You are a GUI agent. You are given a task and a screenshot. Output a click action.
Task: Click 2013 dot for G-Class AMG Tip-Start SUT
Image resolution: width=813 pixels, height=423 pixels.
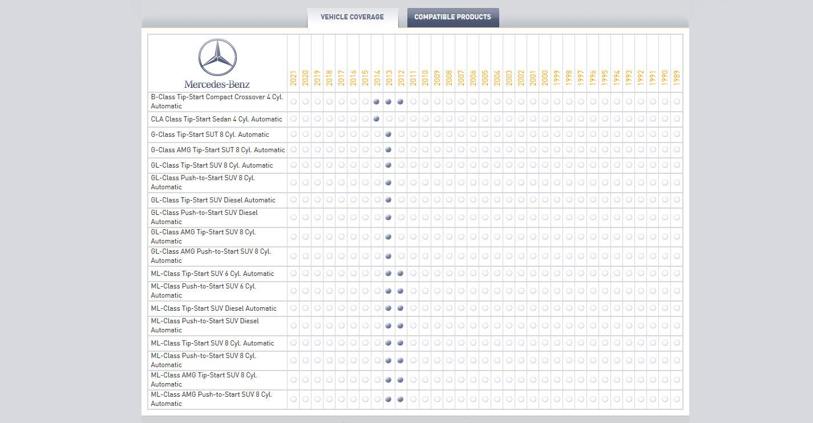coord(389,150)
